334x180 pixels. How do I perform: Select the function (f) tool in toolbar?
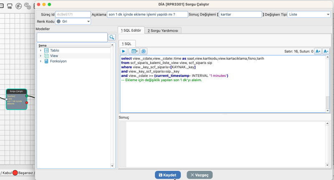point(18,6)
